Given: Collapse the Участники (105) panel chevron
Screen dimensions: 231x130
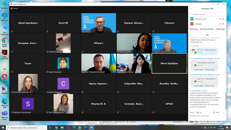Looking at the screenshot, I should 191,9.
